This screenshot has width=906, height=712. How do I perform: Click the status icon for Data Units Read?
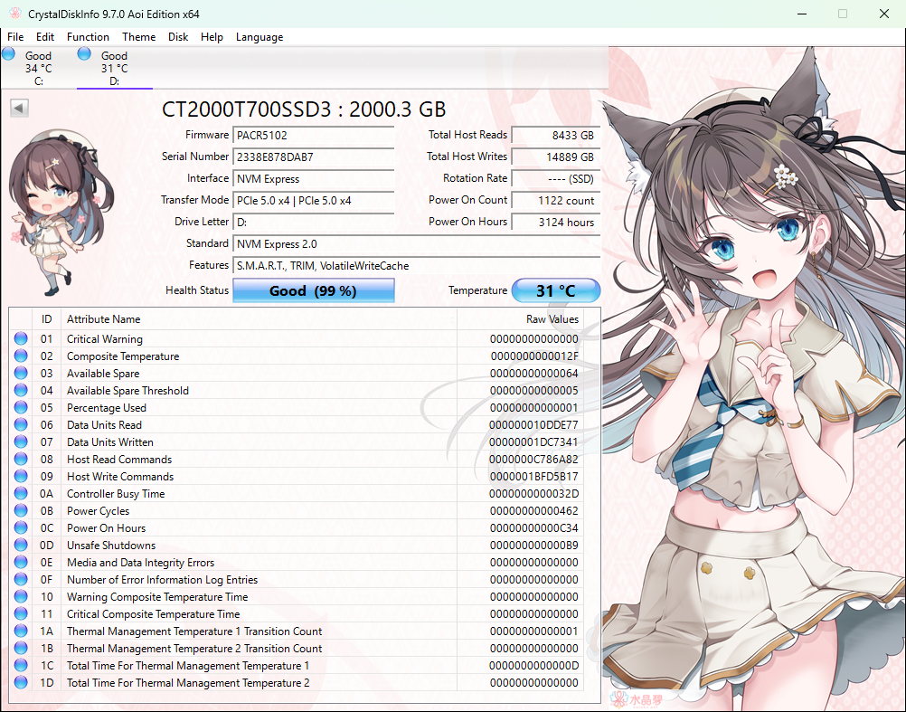(x=21, y=425)
